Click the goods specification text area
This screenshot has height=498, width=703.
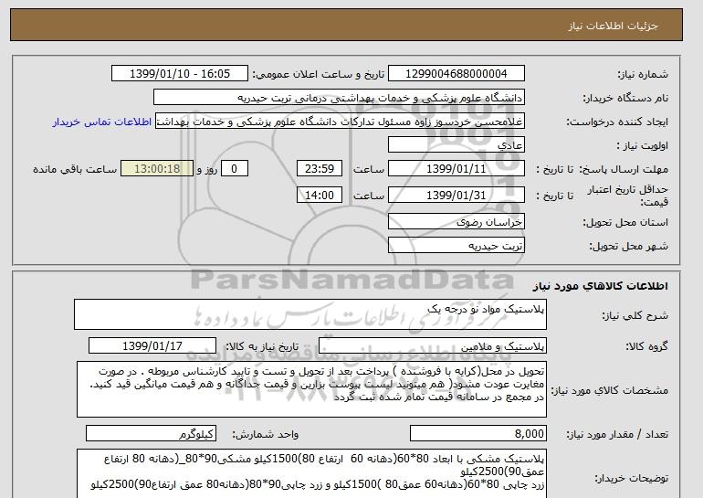[x=311, y=389]
